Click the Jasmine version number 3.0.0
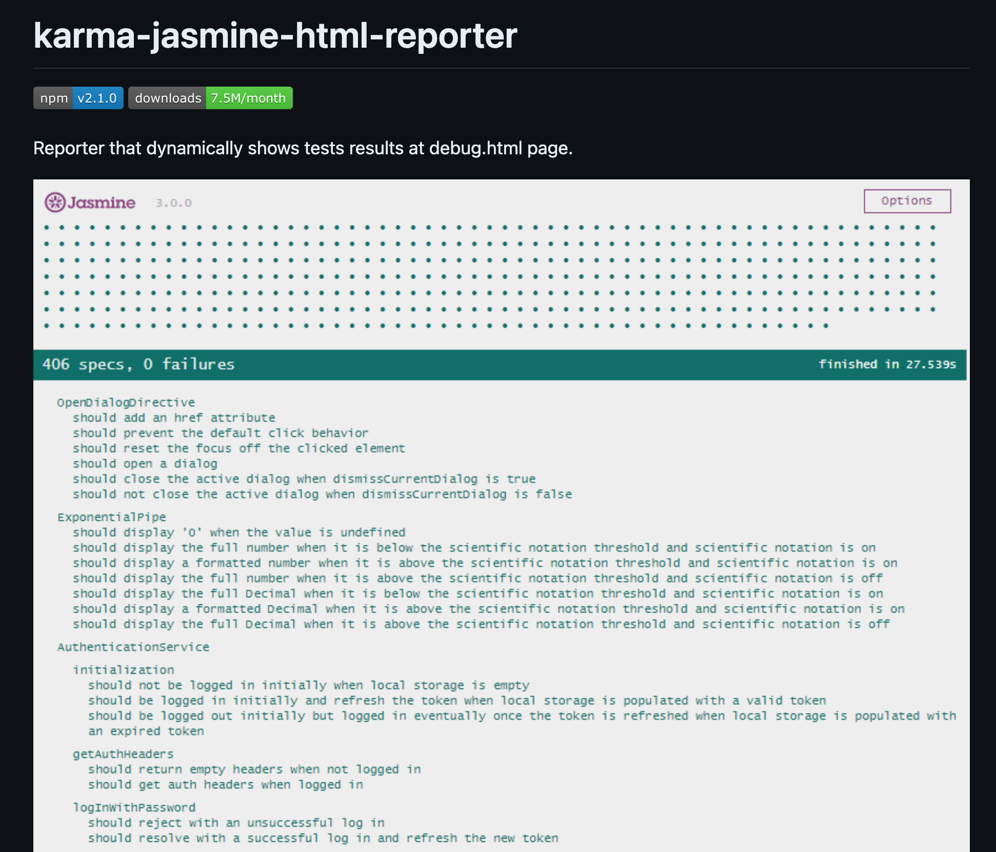996x852 pixels. 174,202
